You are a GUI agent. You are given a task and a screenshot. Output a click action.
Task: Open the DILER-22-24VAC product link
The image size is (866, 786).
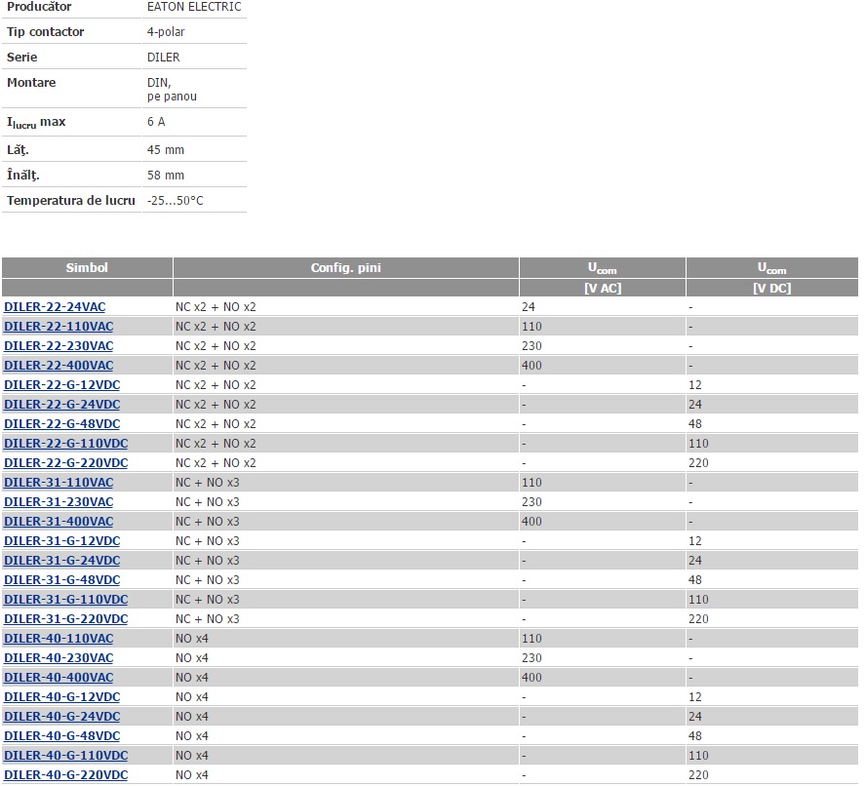[x=55, y=307]
